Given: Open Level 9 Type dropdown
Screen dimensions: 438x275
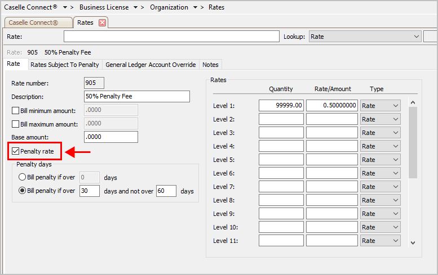Looking at the screenshot, I should 380,214.
